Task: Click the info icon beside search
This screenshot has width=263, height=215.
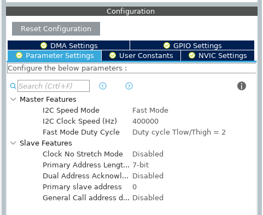Action: click(x=242, y=86)
